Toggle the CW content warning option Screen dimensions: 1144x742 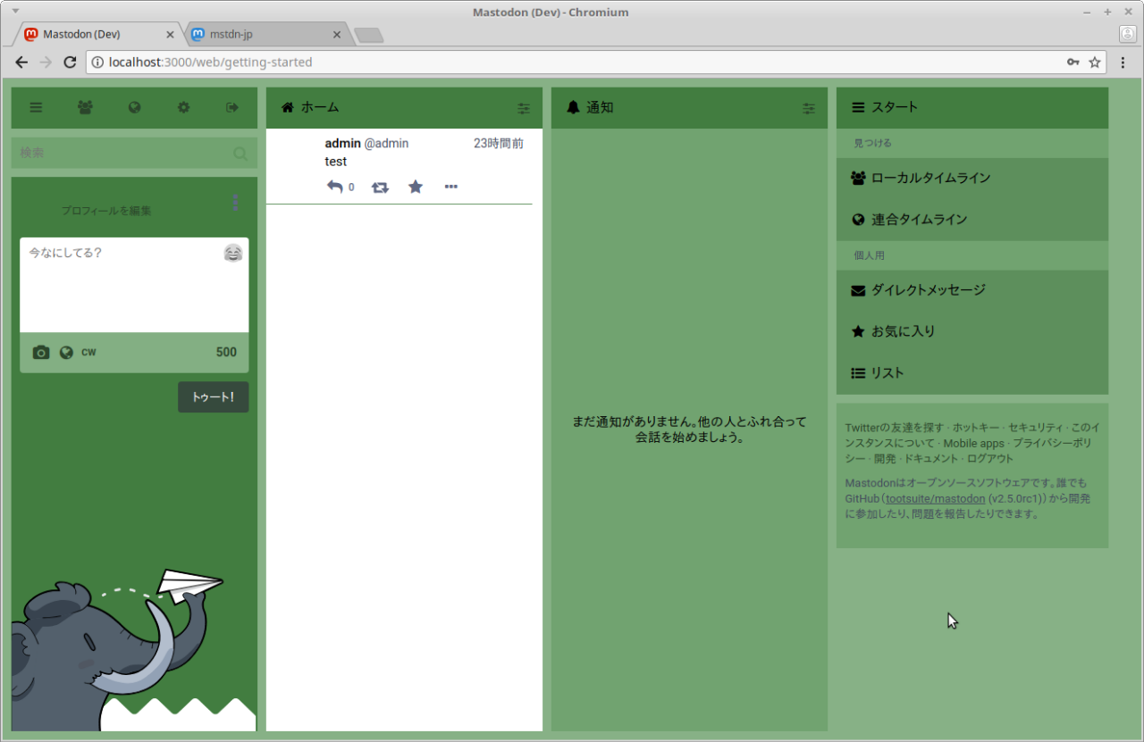coord(88,353)
